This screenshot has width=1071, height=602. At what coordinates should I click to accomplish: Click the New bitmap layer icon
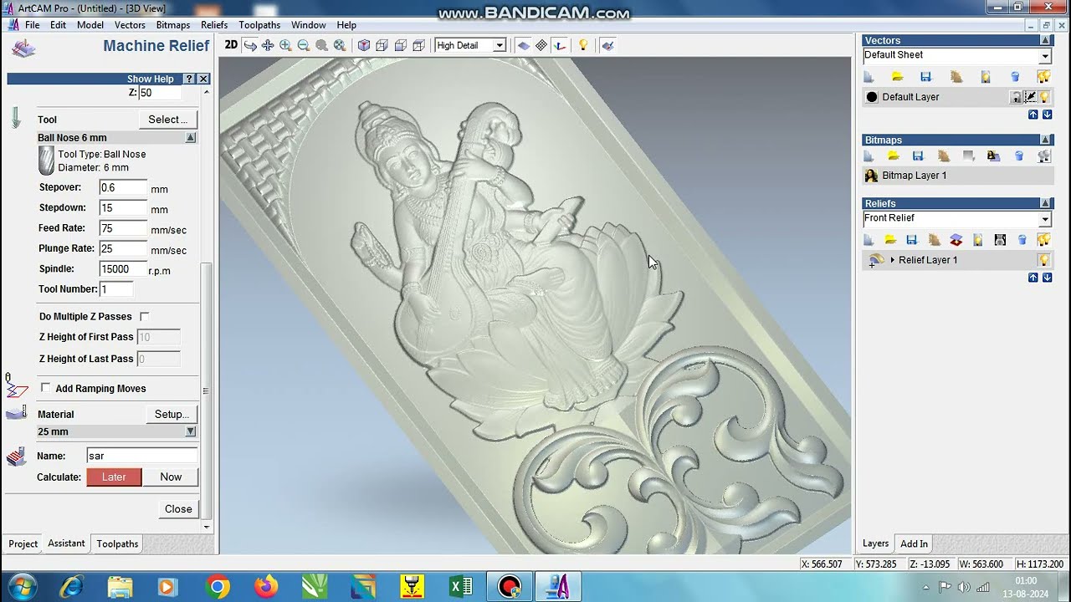[x=869, y=156]
